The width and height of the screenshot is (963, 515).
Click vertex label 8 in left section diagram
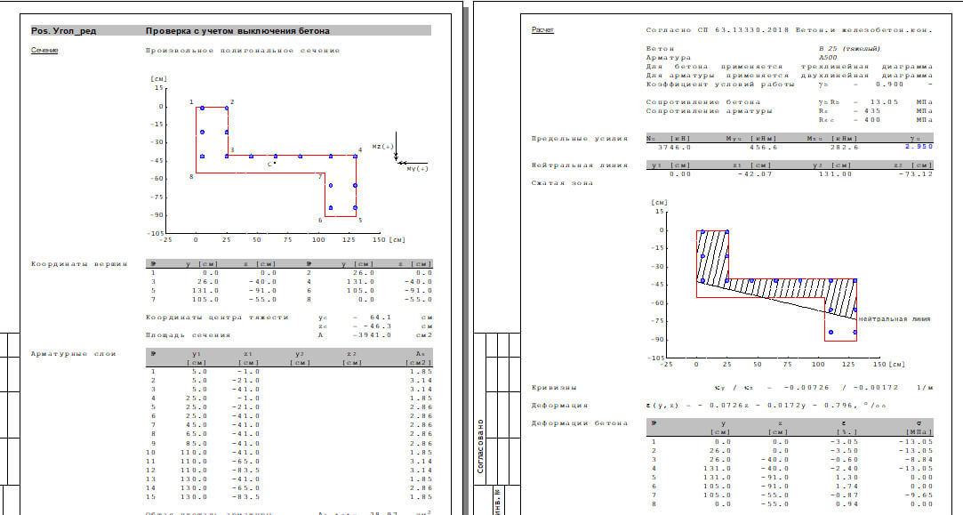pyautogui.click(x=191, y=176)
